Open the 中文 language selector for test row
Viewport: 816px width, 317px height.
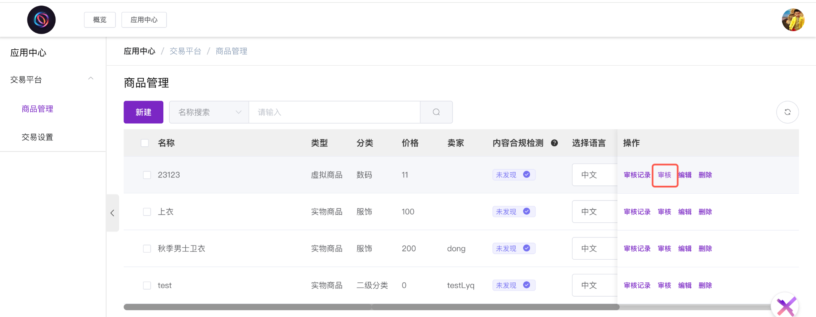[x=594, y=285]
